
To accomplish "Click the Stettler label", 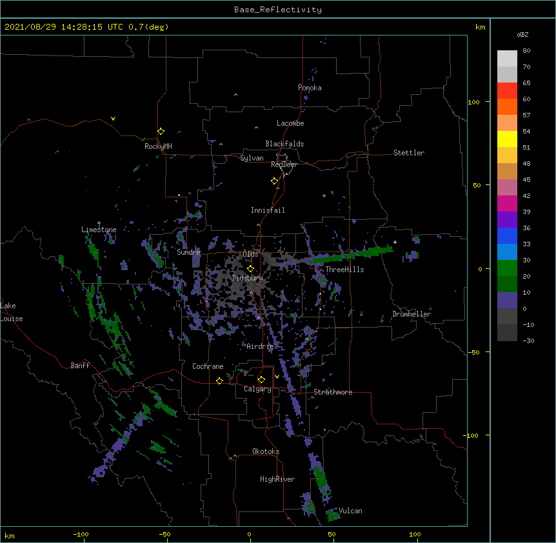I will 409,153.
